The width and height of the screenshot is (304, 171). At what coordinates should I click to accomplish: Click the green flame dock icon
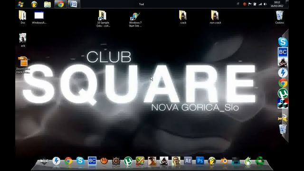(x=248, y=161)
